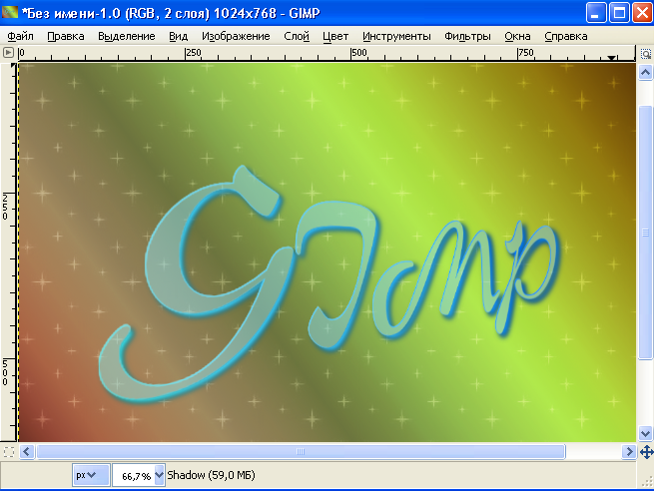
Task: Click the image navigation cross icon
Action: pos(646,452)
